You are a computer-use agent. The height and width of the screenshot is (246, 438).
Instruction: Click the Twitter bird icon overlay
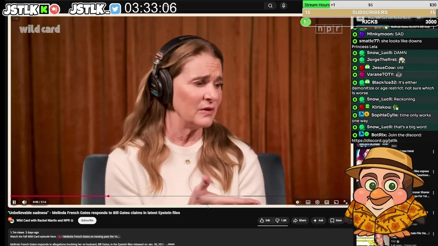(x=116, y=10)
